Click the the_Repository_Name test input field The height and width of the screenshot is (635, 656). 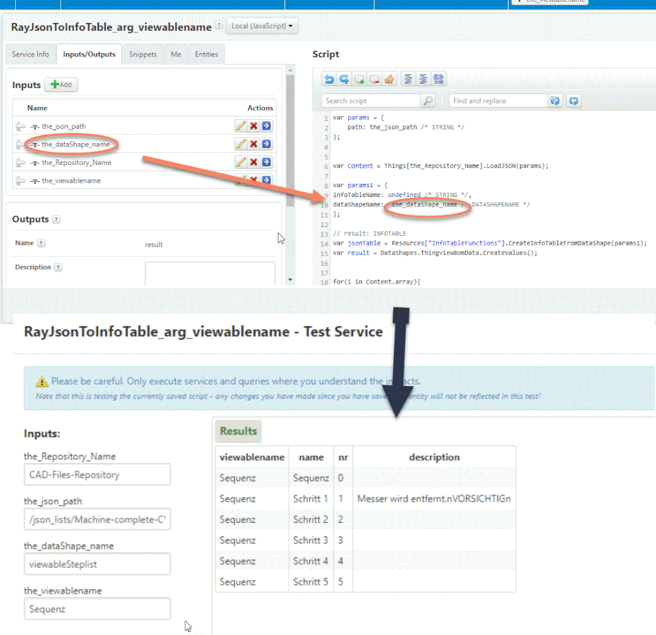(x=97, y=475)
